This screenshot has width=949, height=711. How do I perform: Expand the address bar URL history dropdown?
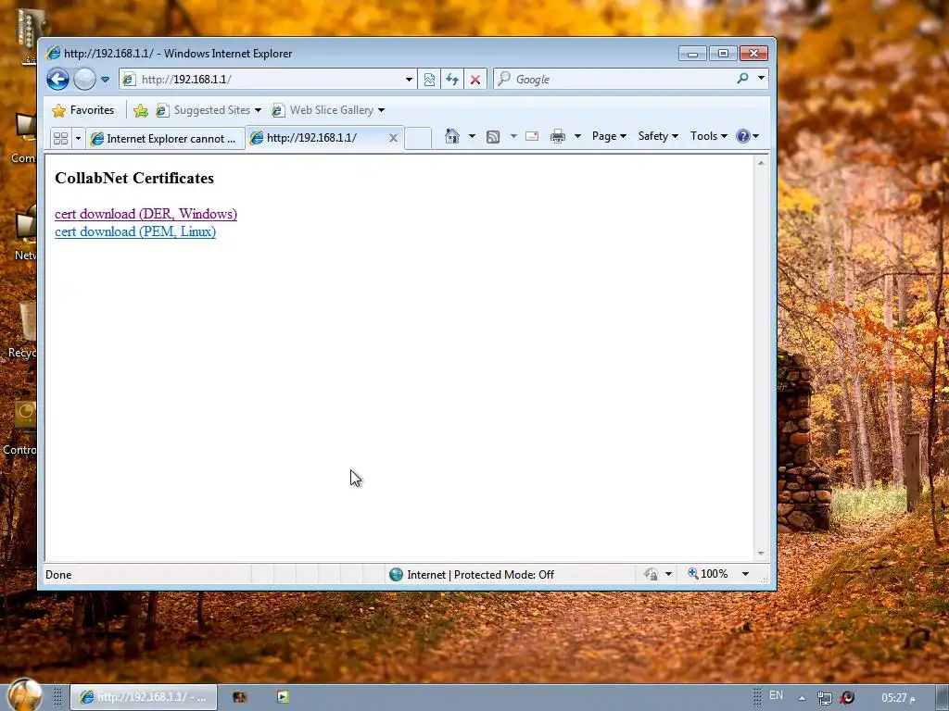(x=409, y=80)
